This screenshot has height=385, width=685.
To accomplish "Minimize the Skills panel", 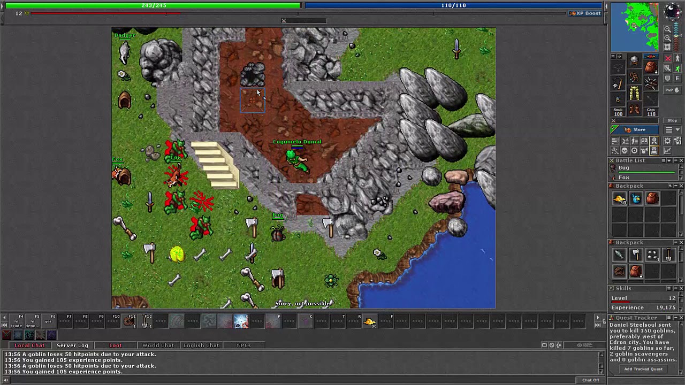I will click(675, 288).
